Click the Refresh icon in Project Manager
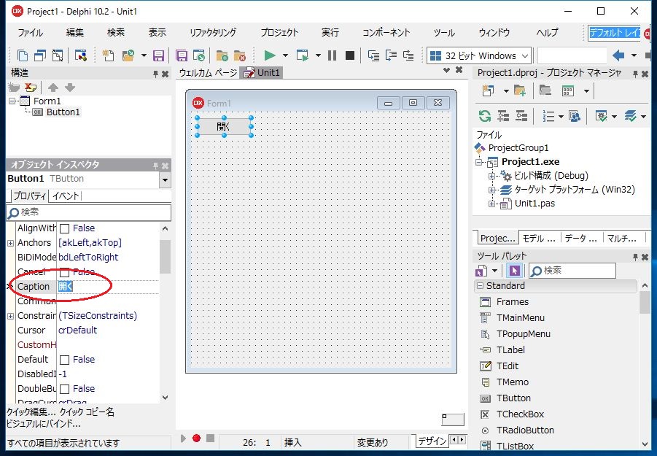This screenshot has height=456, width=657. pos(484,116)
